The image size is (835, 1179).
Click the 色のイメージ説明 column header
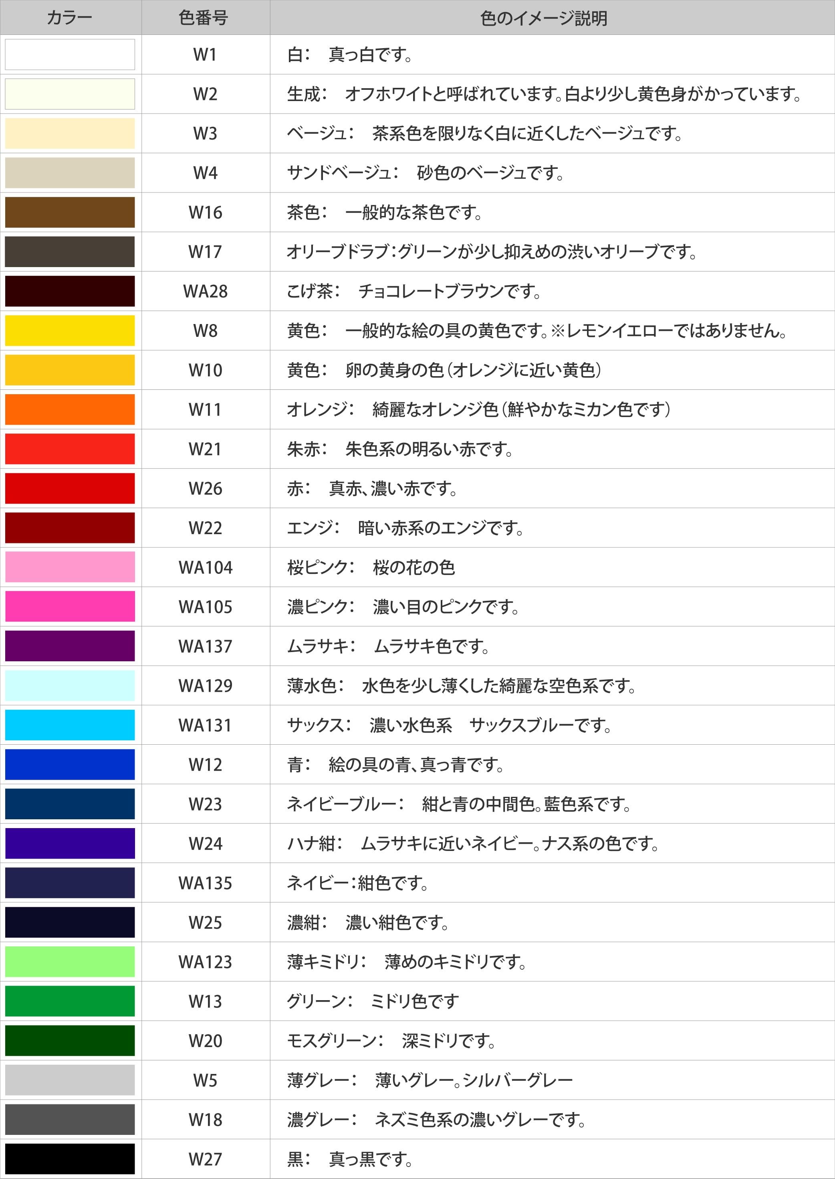coord(543,18)
